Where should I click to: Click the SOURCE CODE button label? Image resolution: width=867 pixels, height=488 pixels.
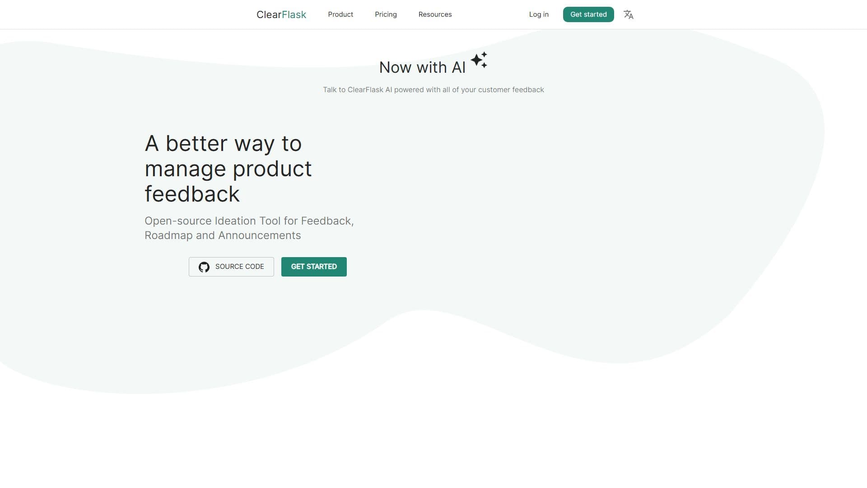coord(239,267)
